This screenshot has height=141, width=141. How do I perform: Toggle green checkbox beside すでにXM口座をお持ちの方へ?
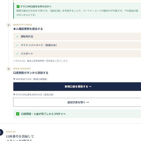(x=18, y=6)
